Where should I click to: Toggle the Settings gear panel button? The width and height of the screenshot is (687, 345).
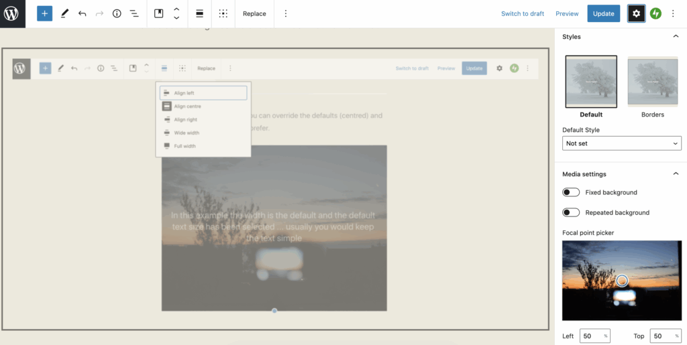click(636, 13)
